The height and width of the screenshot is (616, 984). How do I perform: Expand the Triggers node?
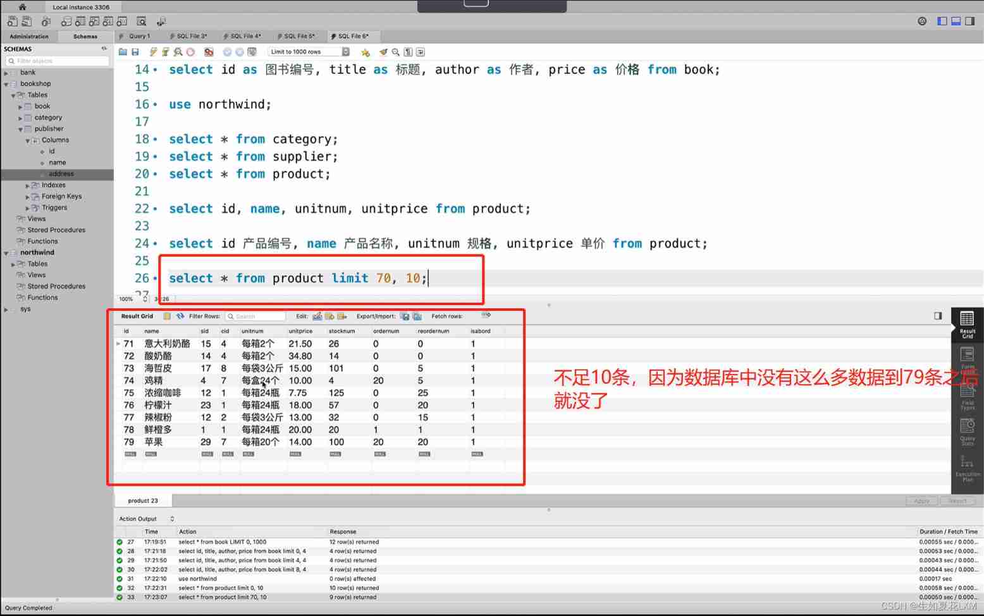(x=27, y=208)
